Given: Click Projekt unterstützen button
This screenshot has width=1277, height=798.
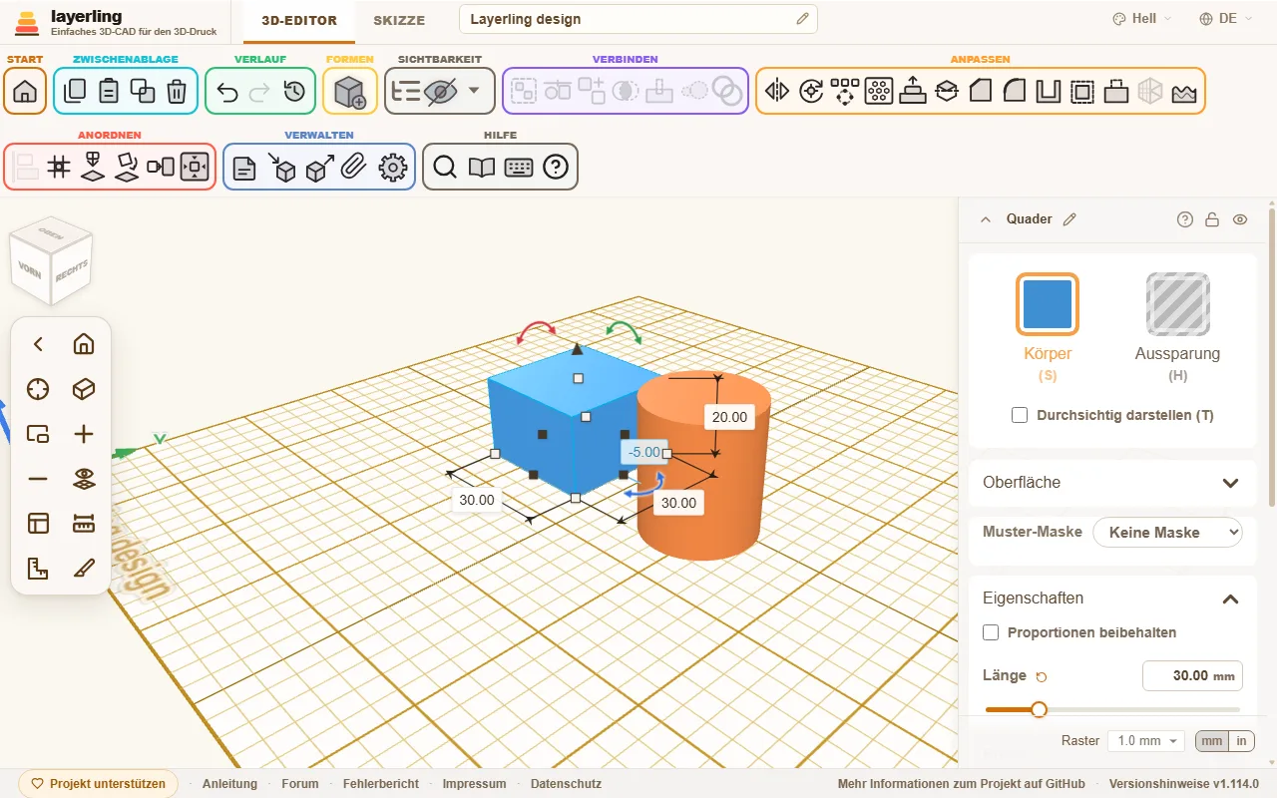Looking at the screenshot, I should coord(99,784).
